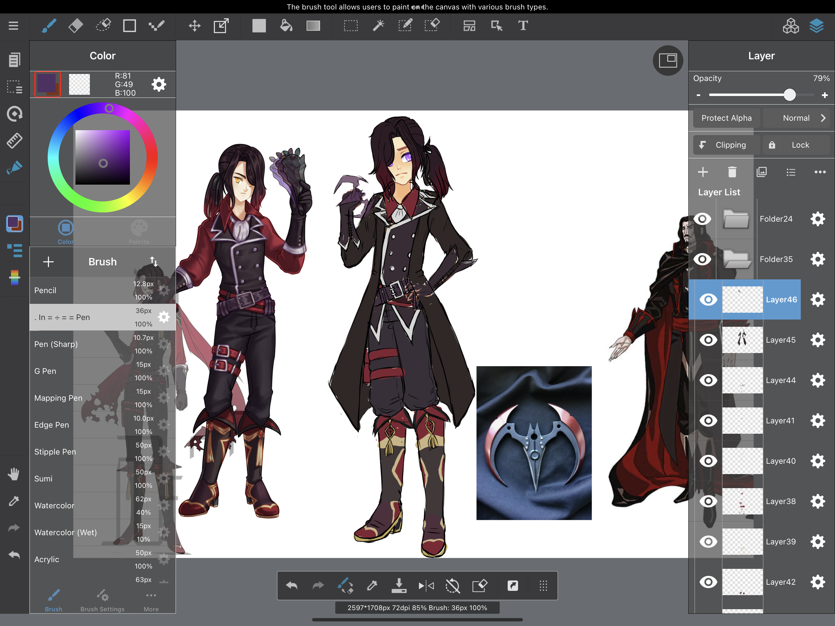Viewport: 835px width, 626px height.
Task: Select the Magic Wand tool
Action: coord(378,26)
